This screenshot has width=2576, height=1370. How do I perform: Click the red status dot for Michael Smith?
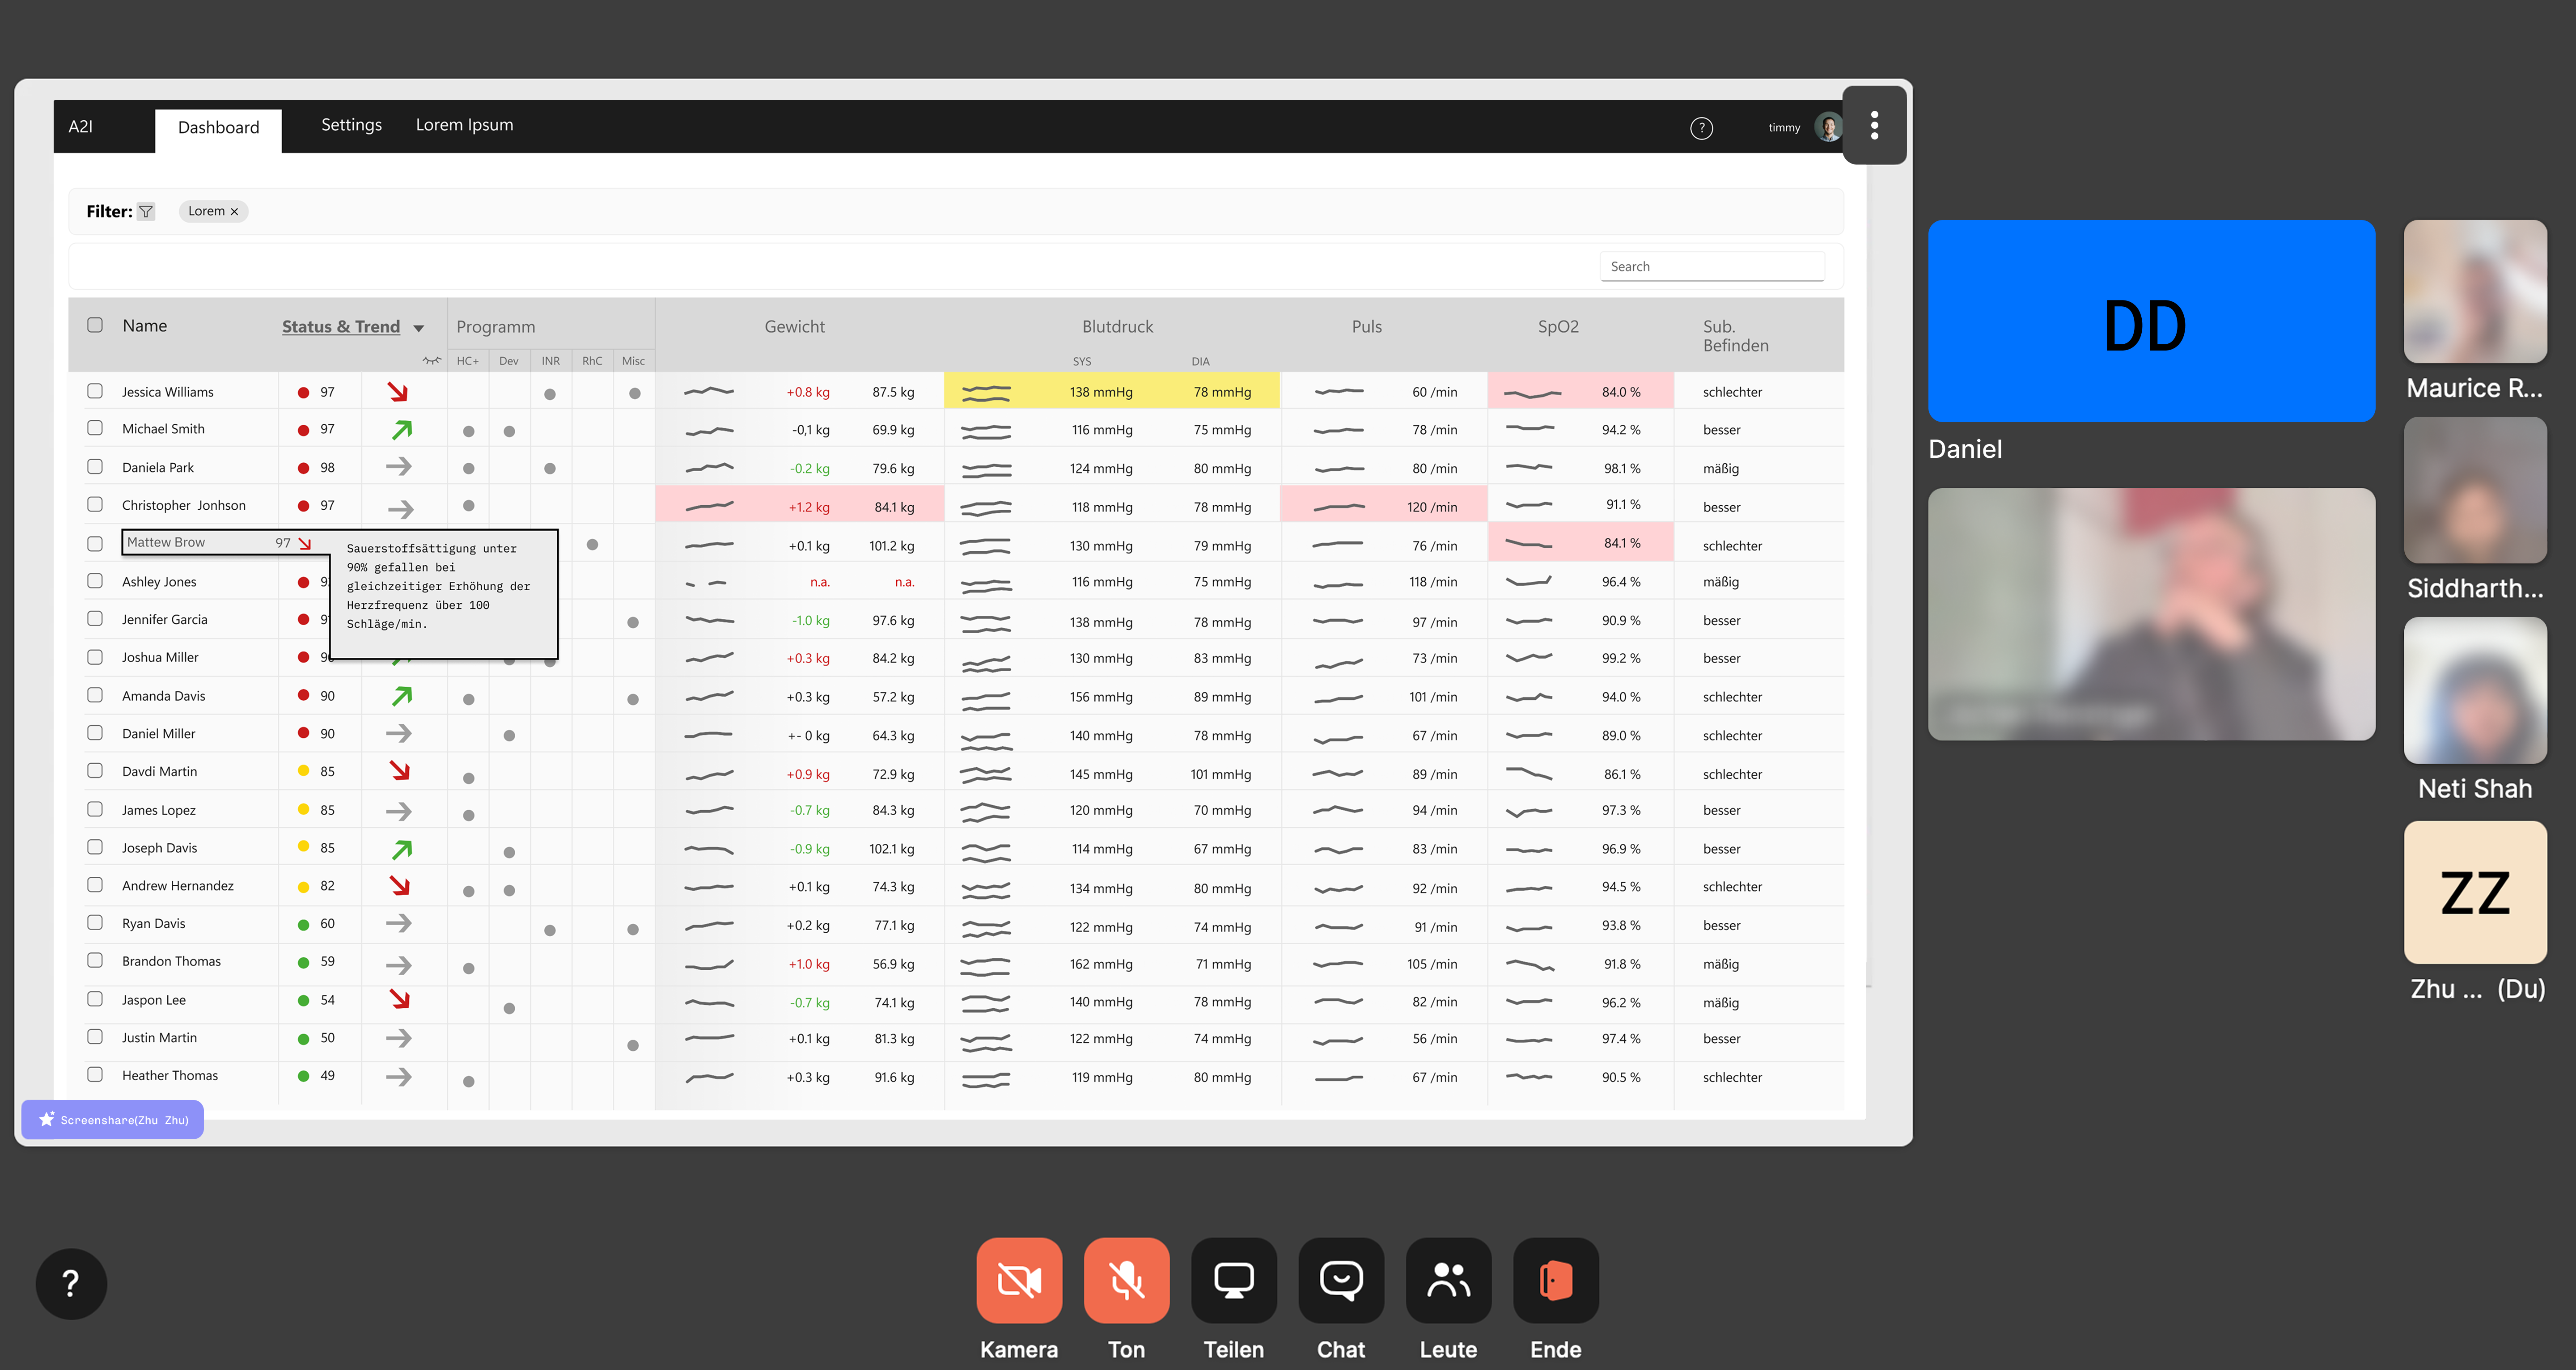tap(303, 430)
